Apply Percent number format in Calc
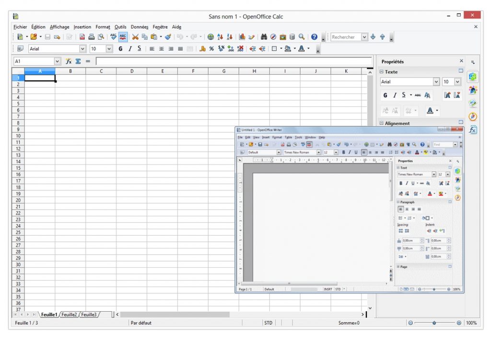491x342 pixels. coord(211,48)
